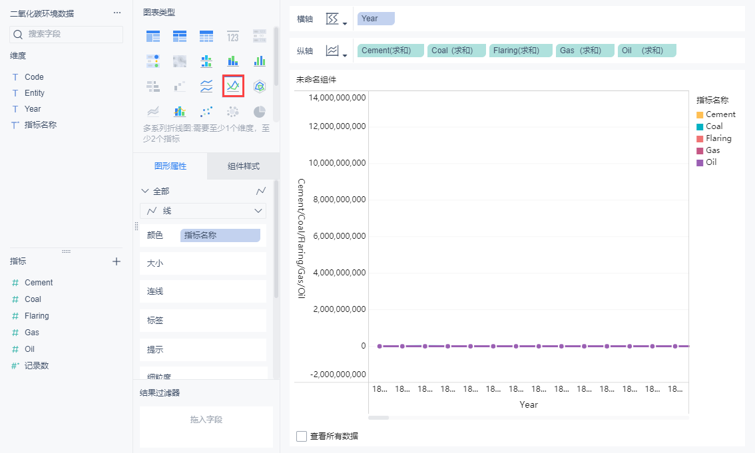Select the gray range area chart icon
755x453 pixels.
click(x=153, y=112)
